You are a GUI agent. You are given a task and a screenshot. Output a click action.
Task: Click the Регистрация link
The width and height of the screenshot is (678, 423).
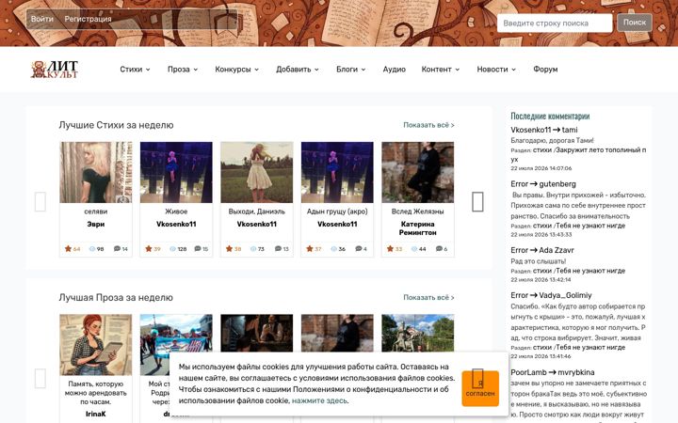(88, 19)
